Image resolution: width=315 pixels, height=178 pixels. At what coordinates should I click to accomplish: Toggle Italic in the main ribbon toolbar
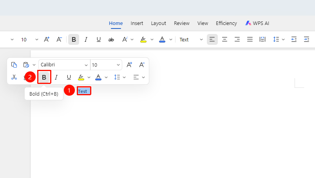pyautogui.click(x=86, y=39)
